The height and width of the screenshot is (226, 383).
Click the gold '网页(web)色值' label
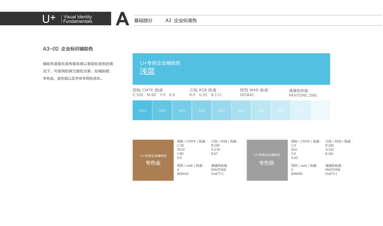click(191, 166)
